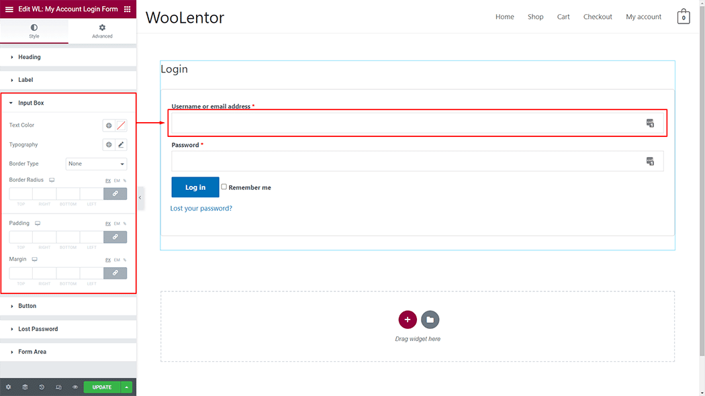Screen dimensions: 705x396
Task: Open Responsive Mode icon in footer
Action: tap(58, 387)
